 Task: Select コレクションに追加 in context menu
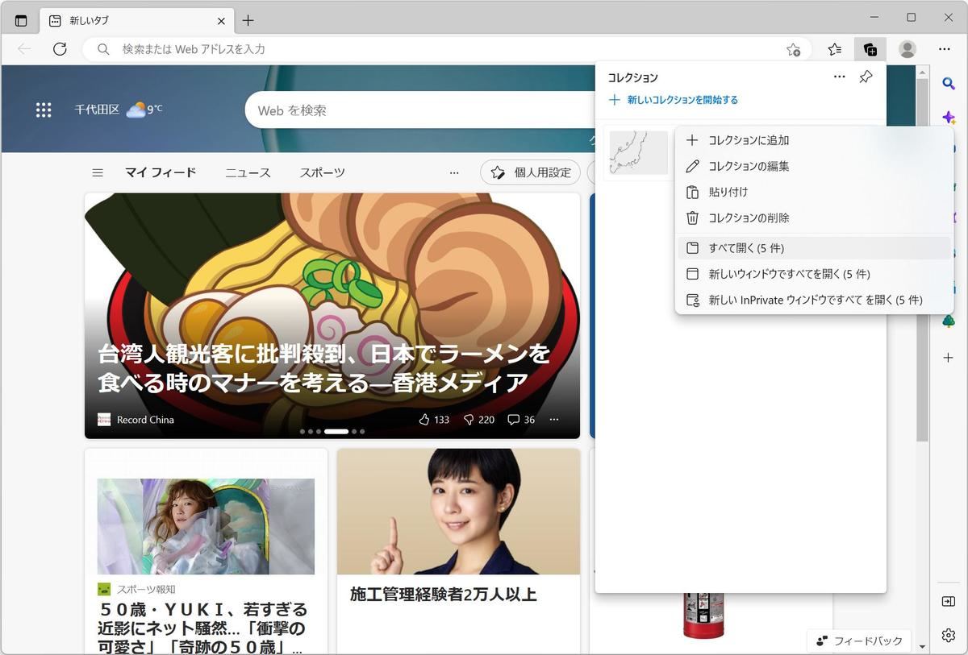(814, 140)
